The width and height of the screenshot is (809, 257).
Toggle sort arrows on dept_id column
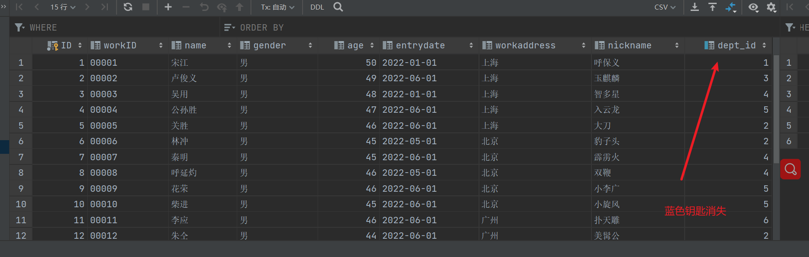tap(764, 45)
